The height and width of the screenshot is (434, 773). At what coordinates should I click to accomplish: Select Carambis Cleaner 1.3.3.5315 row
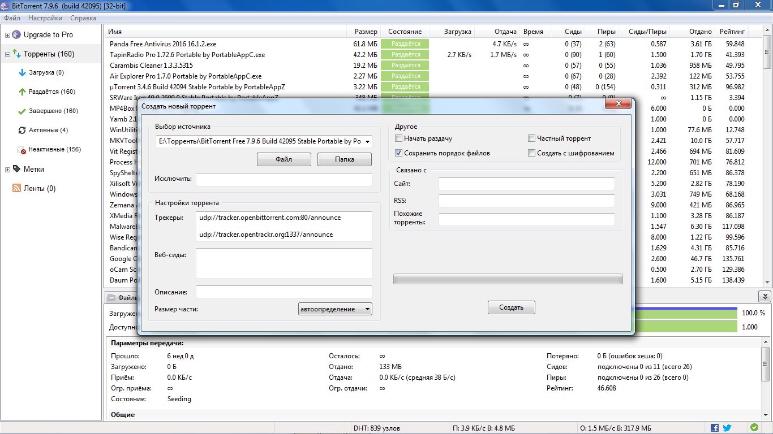433,66
